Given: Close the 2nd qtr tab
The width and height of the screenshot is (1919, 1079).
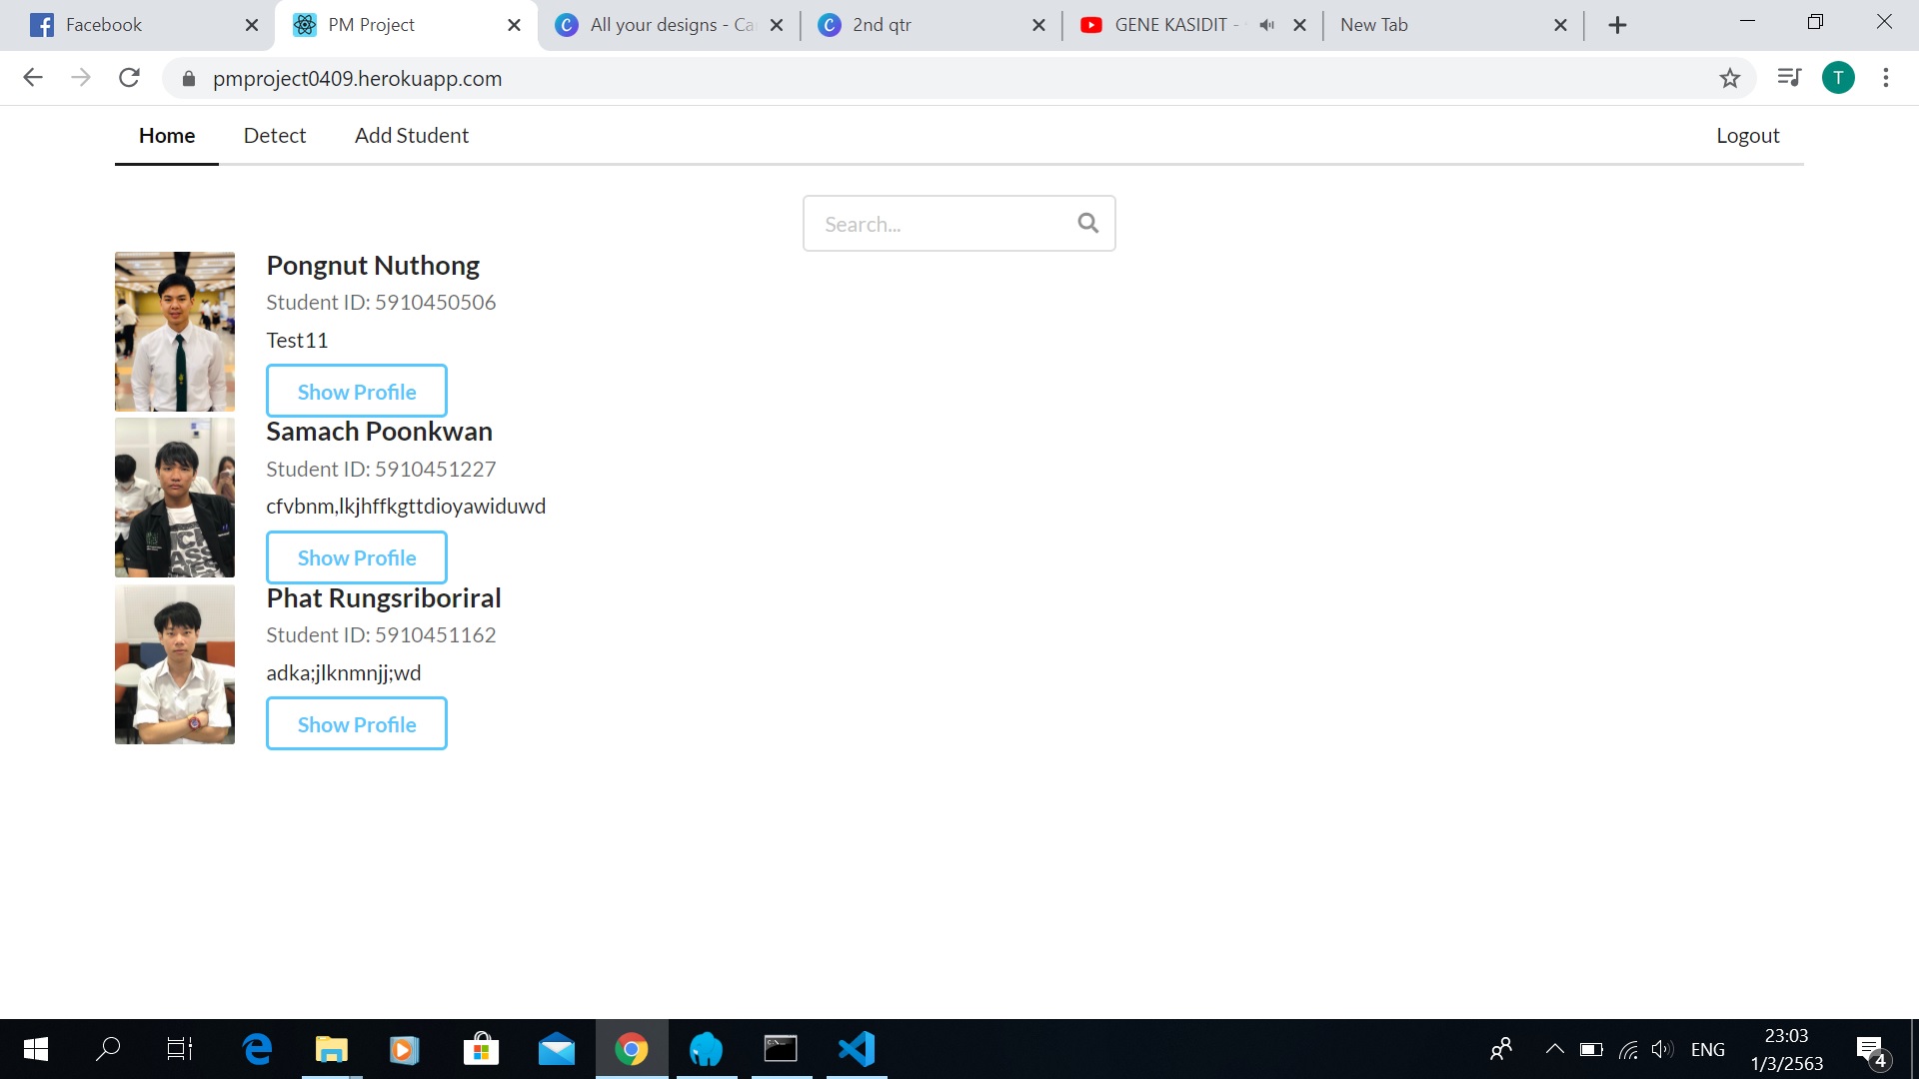Looking at the screenshot, I should point(1038,25).
